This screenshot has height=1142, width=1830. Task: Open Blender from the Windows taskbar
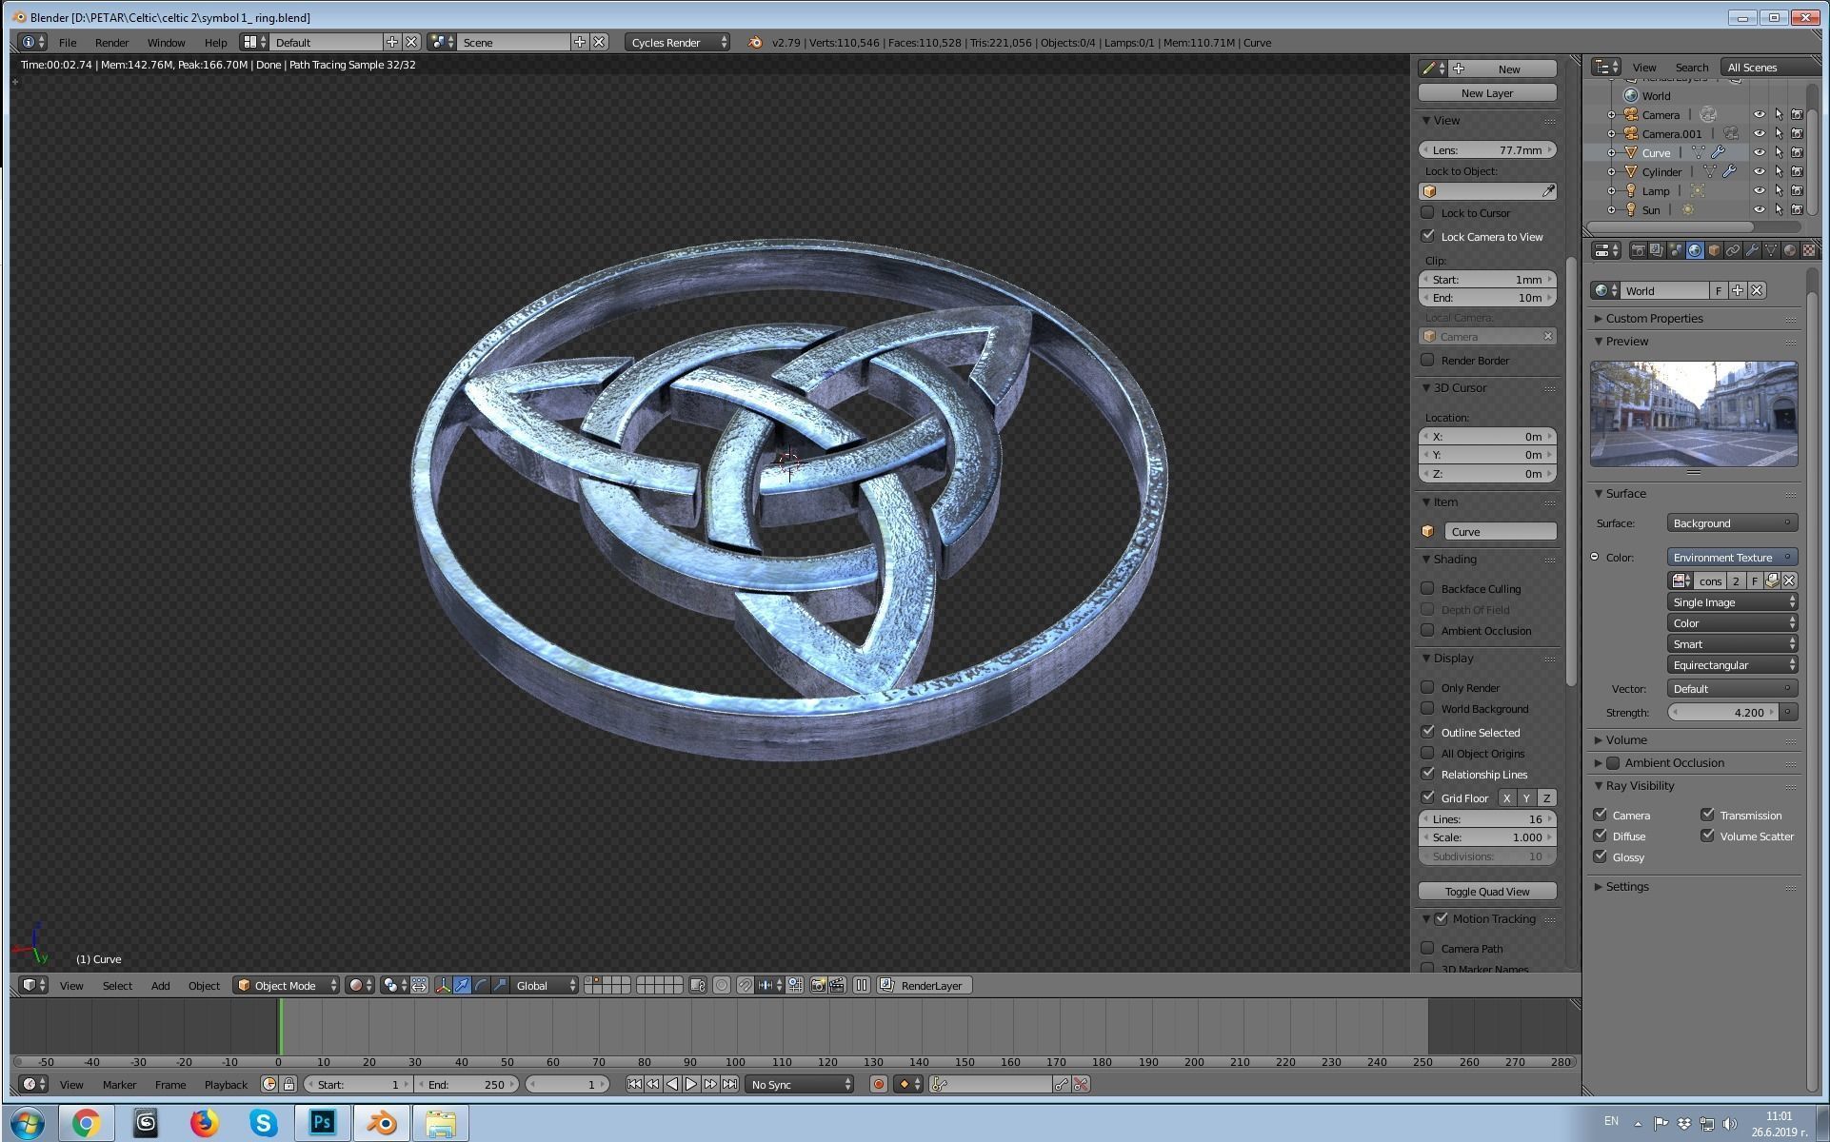click(x=382, y=1123)
